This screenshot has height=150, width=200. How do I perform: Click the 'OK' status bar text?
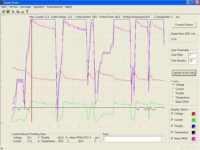coord(2,148)
